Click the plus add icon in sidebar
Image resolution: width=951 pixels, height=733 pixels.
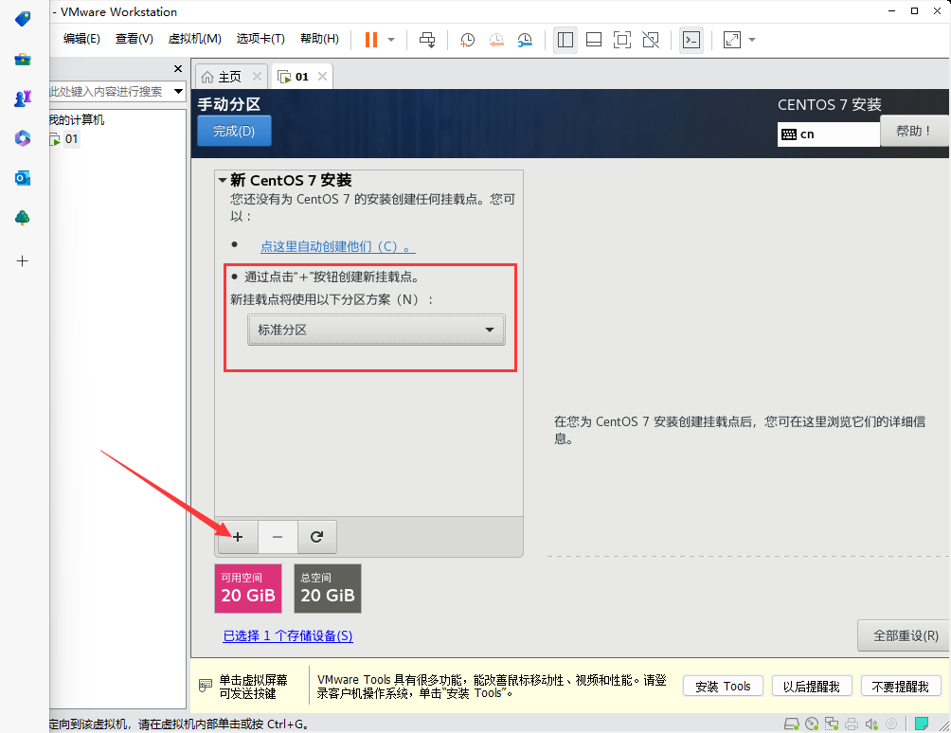pyautogui.click(x=23, y=261)
